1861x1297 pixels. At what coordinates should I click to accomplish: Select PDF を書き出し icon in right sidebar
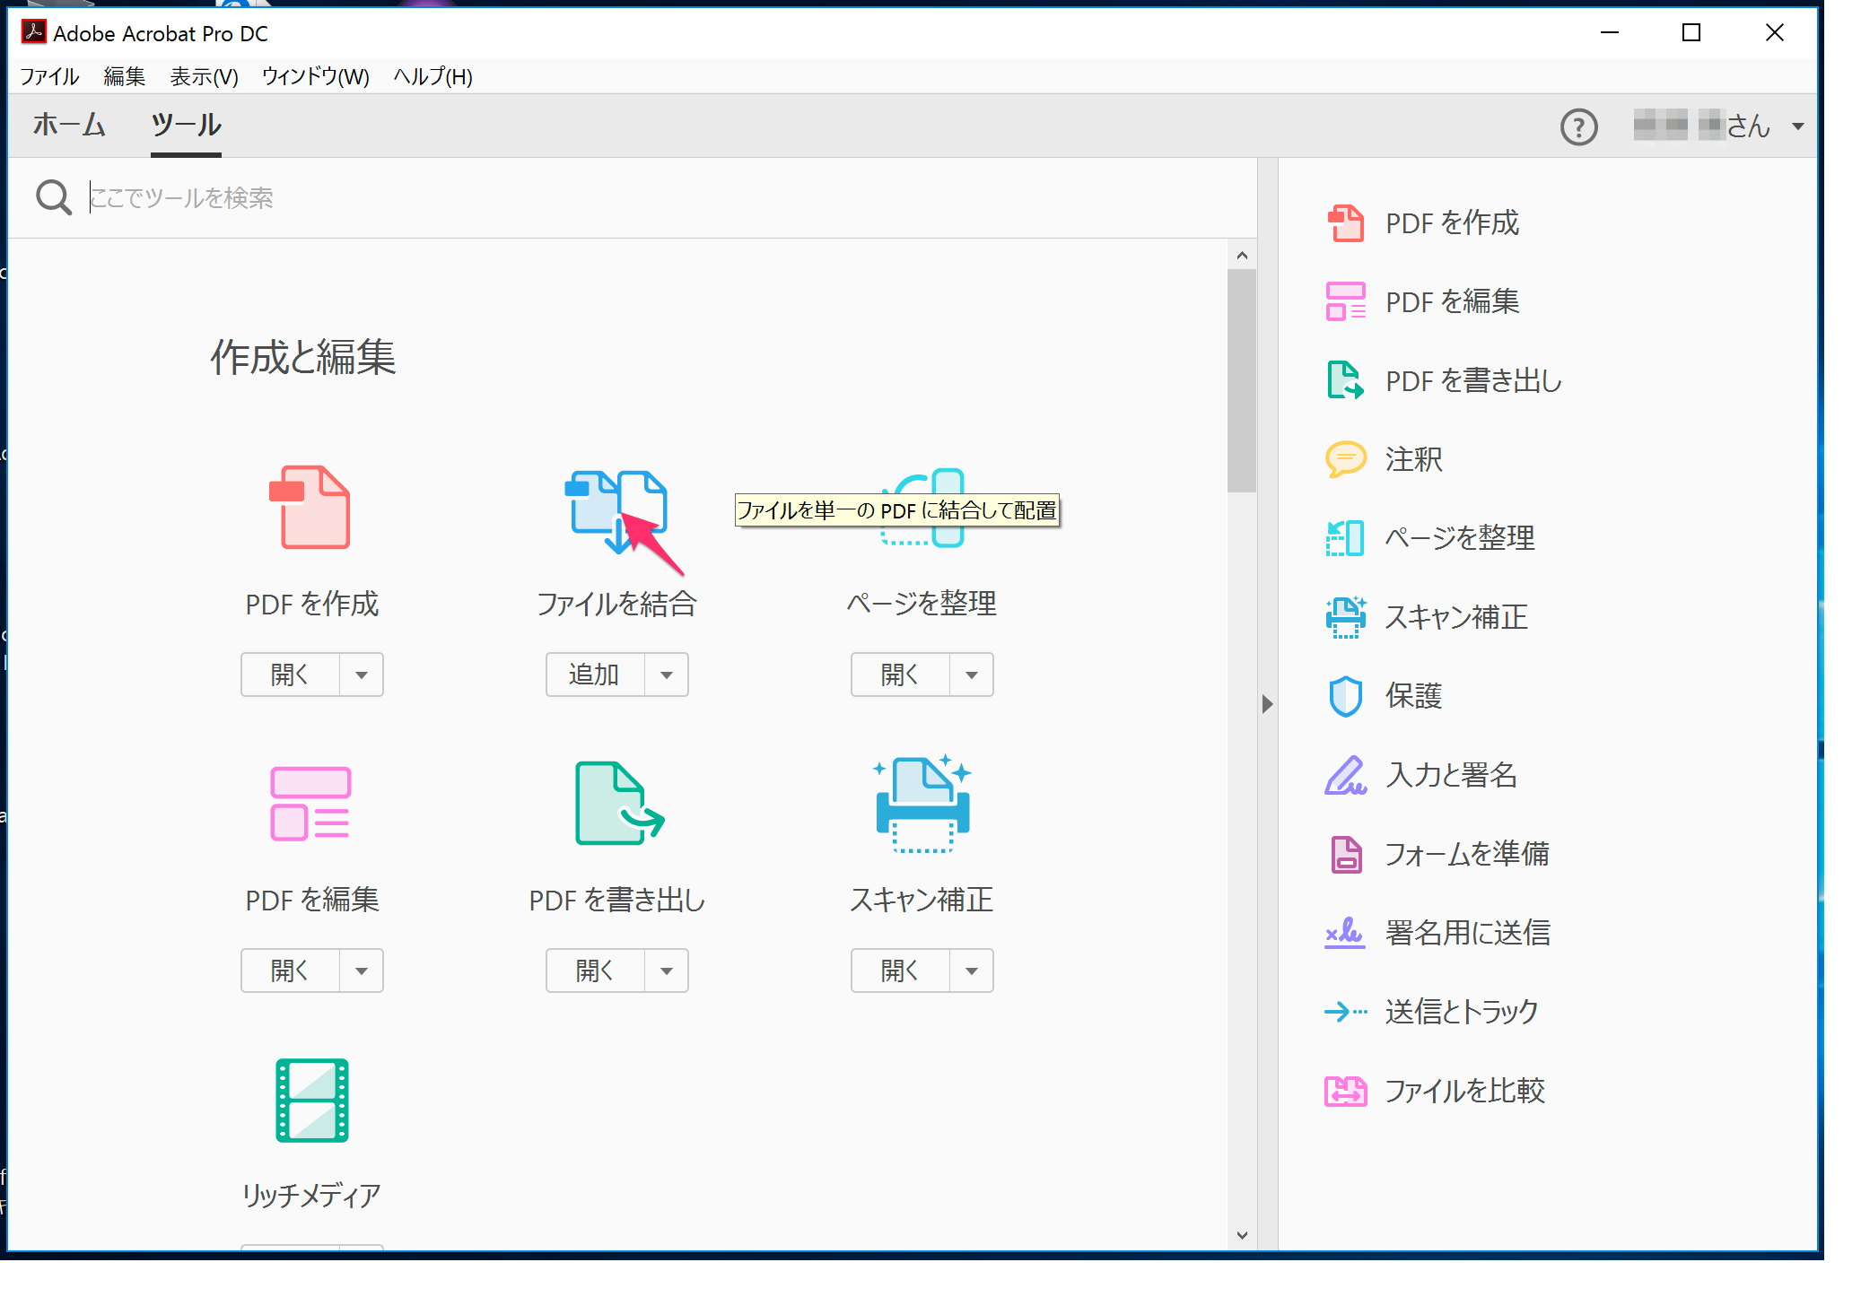1345,380
